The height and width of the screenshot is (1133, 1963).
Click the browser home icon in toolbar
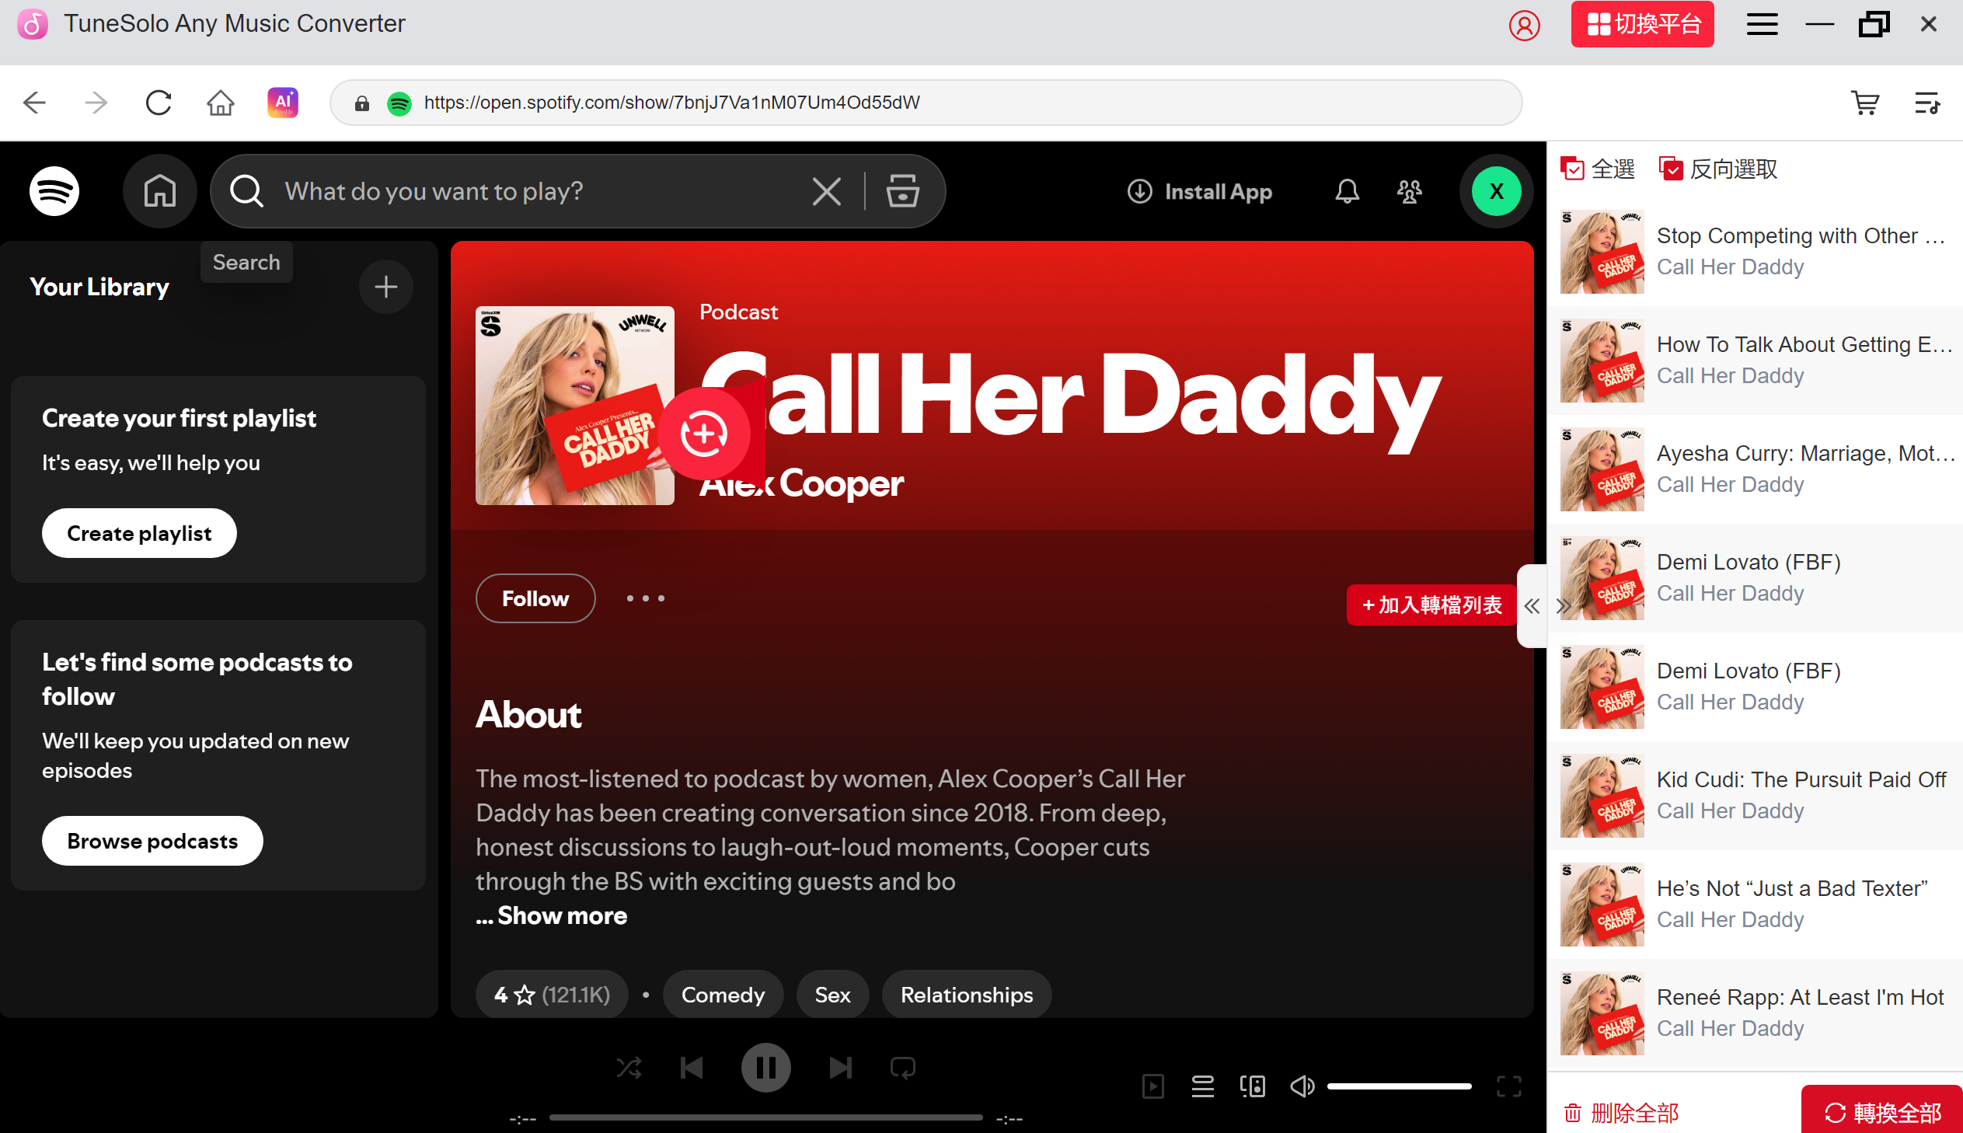pos(220,103)
